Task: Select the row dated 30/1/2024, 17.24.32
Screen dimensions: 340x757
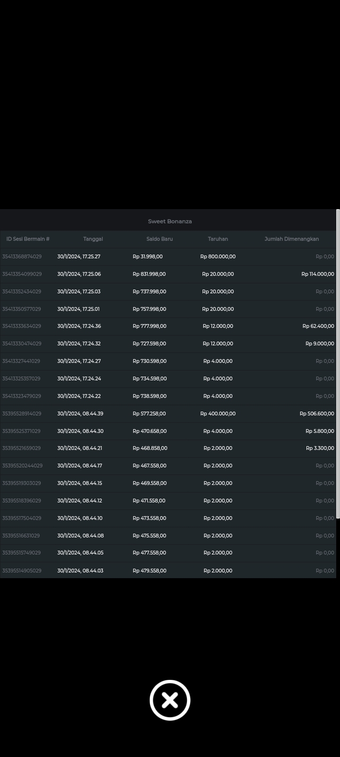Action: click(x=79, y=343)
